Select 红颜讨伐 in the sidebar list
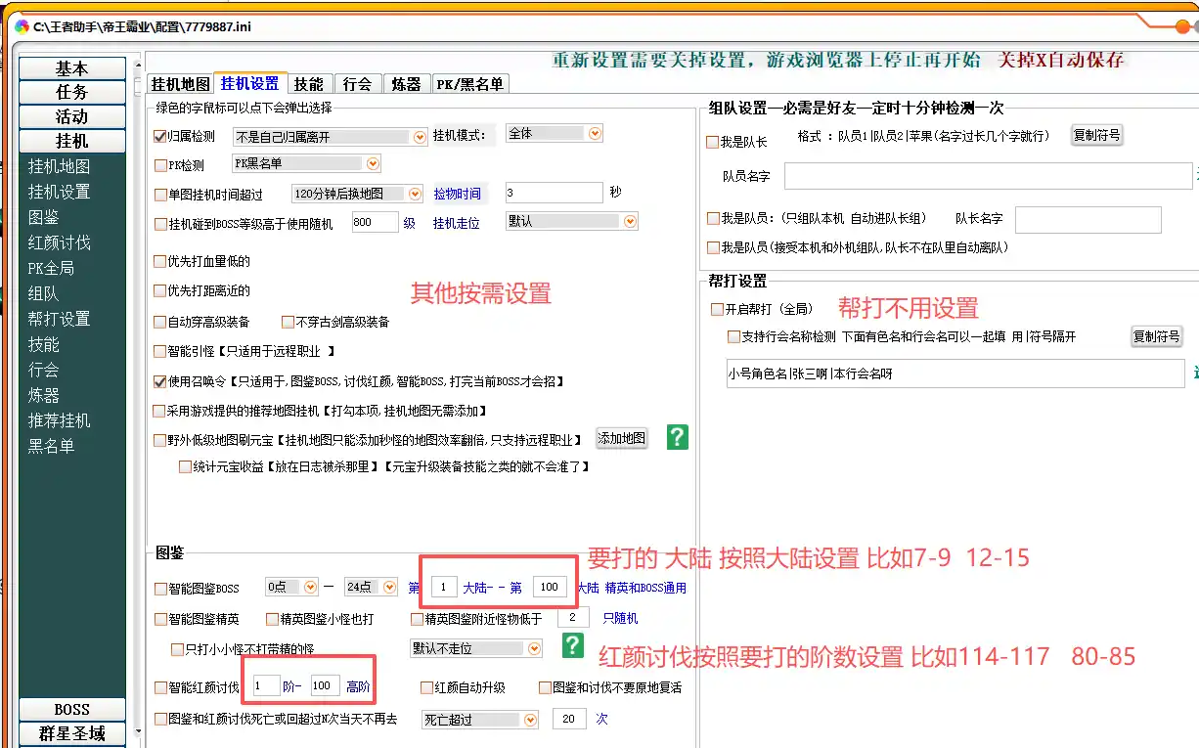 [x=59, y=242]
